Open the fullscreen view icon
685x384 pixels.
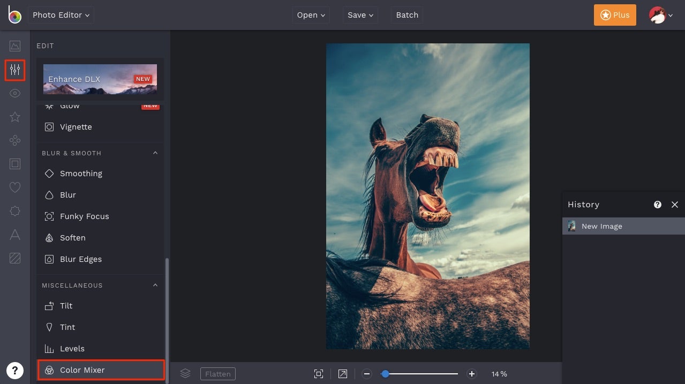pos(342,373)
